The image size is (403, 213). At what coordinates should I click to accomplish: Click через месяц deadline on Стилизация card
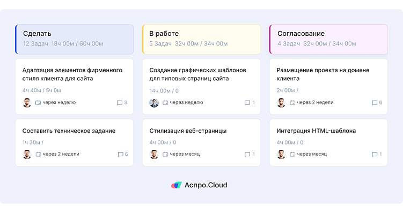pos(185,154)
